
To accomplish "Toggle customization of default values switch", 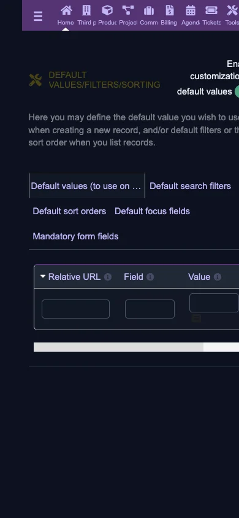I will pos(237,91).
